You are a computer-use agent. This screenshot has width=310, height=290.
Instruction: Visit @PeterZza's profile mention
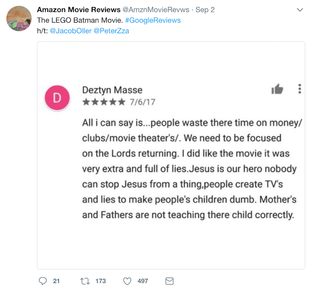pos(112,31)
